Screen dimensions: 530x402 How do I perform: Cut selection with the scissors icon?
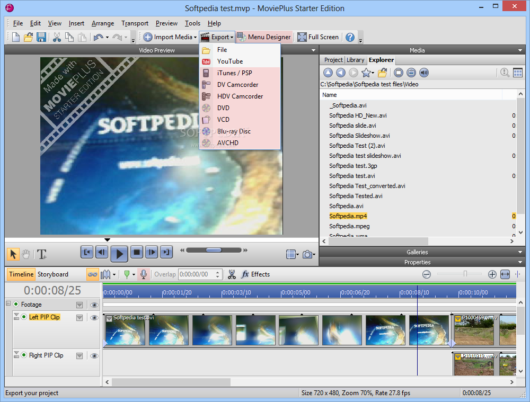[x=57, y=37]
